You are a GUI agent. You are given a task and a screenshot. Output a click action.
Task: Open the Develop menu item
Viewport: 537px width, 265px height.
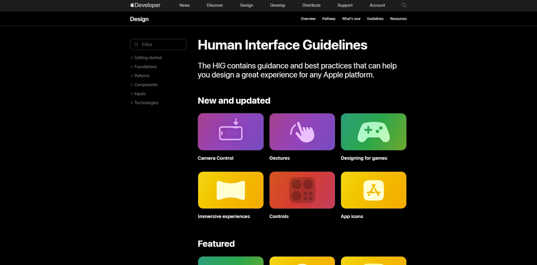coord(277,5)
